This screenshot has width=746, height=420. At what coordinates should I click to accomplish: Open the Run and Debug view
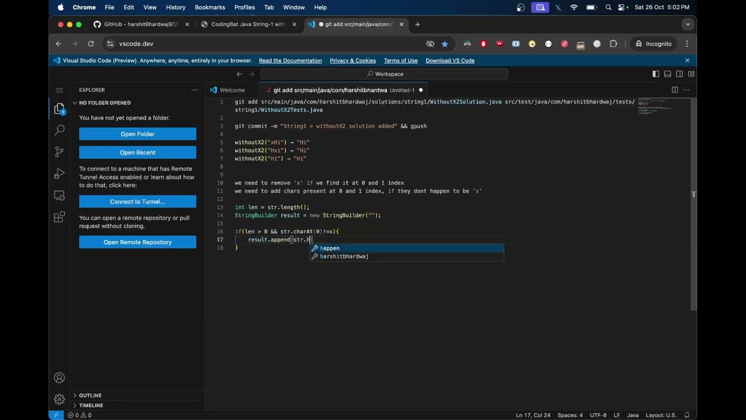click(59, 174)
